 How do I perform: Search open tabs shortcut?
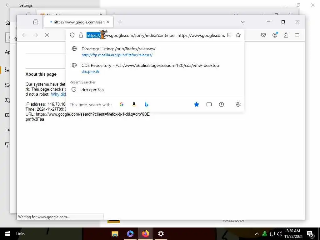pos(209,104)
